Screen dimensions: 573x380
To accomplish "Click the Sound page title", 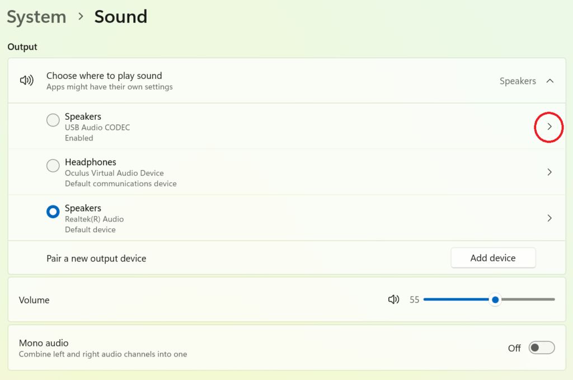I will tap(120, 17).
